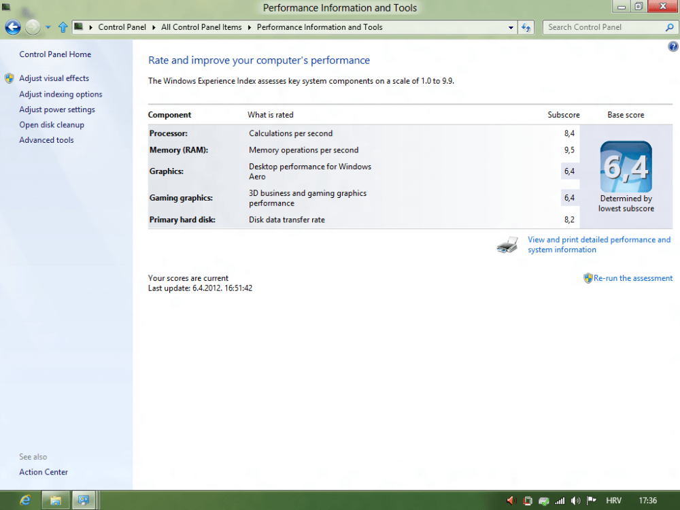680x510 pixels.
Task: Refresh the page with the refresh button
Action: click(526, 27)
